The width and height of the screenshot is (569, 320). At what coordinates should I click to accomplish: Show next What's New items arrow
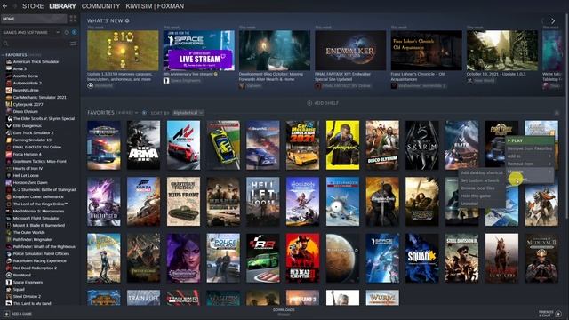(553, 21)
